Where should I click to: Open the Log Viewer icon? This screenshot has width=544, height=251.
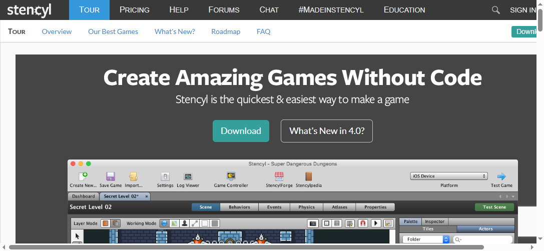point(188,176)
